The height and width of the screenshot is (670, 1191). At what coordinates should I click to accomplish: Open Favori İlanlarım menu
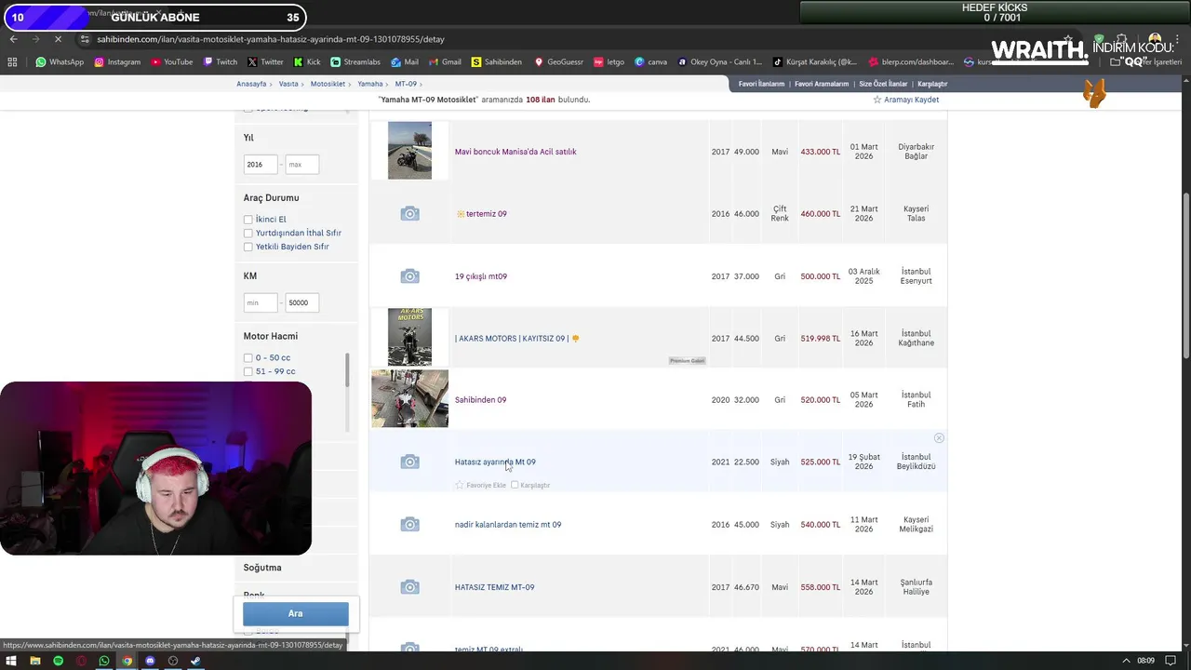point(761,84)
